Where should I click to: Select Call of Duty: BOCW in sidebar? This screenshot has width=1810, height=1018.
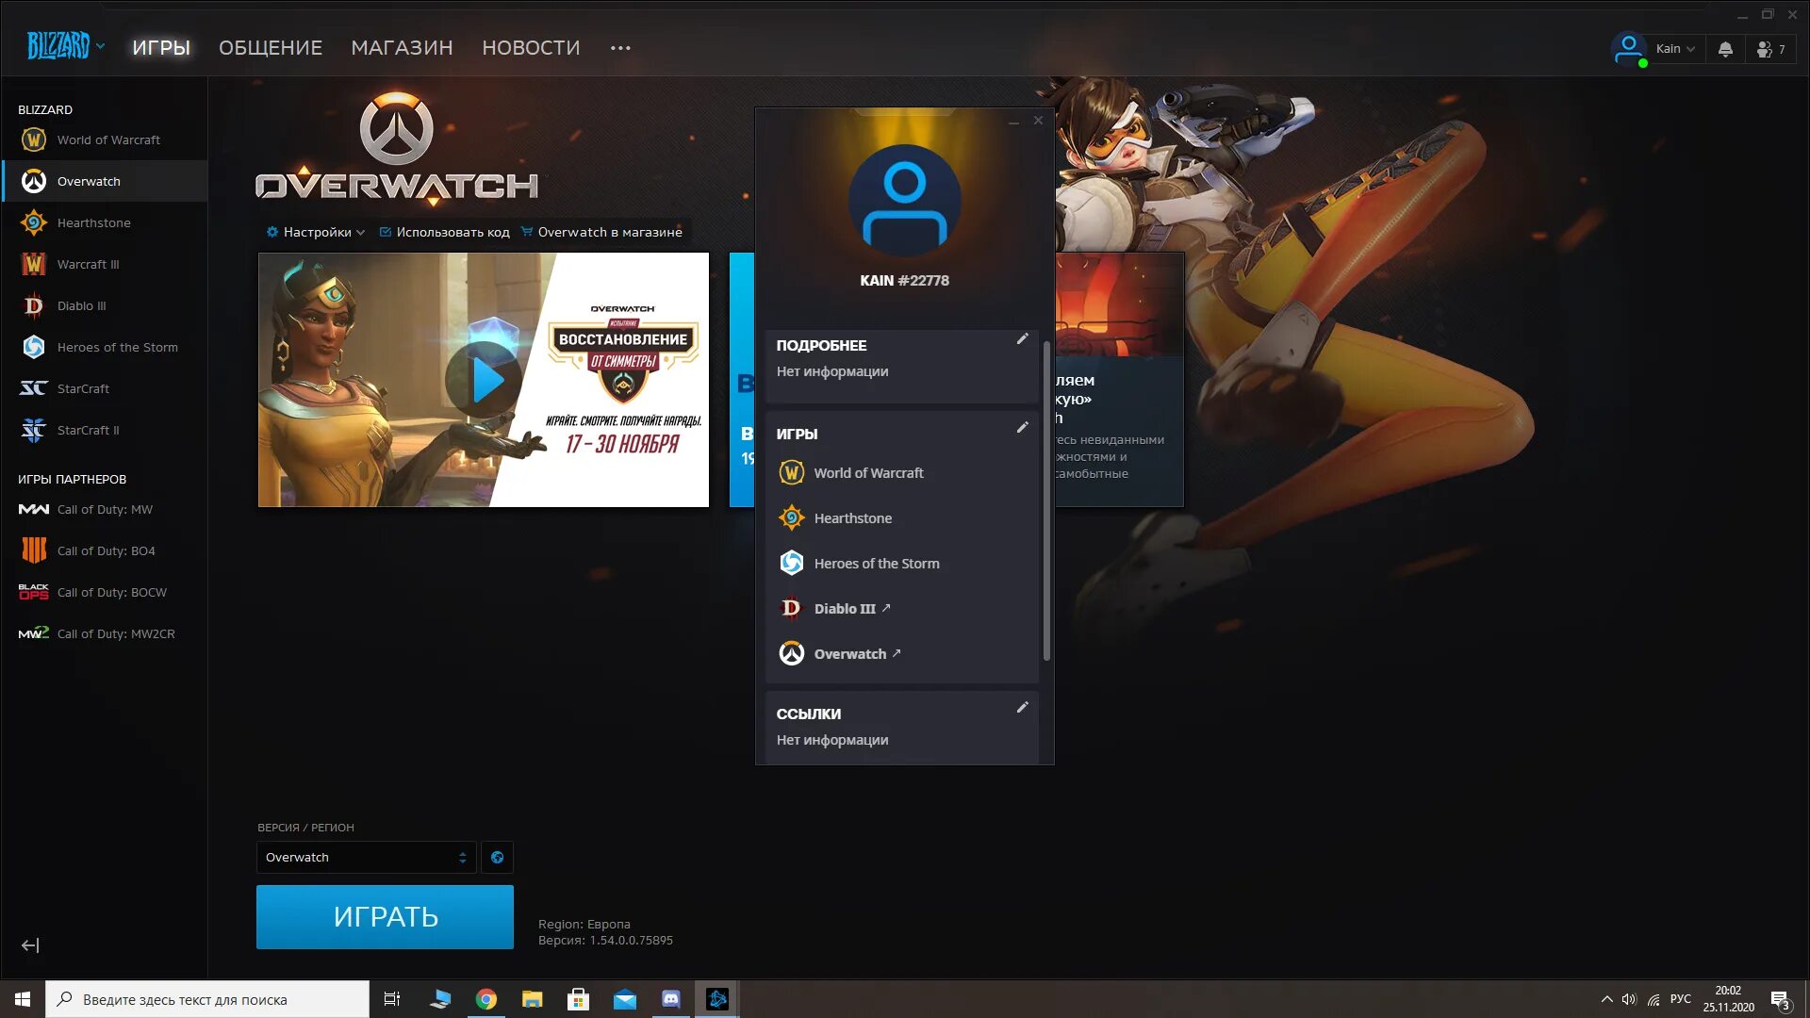[x=111, y=592]
